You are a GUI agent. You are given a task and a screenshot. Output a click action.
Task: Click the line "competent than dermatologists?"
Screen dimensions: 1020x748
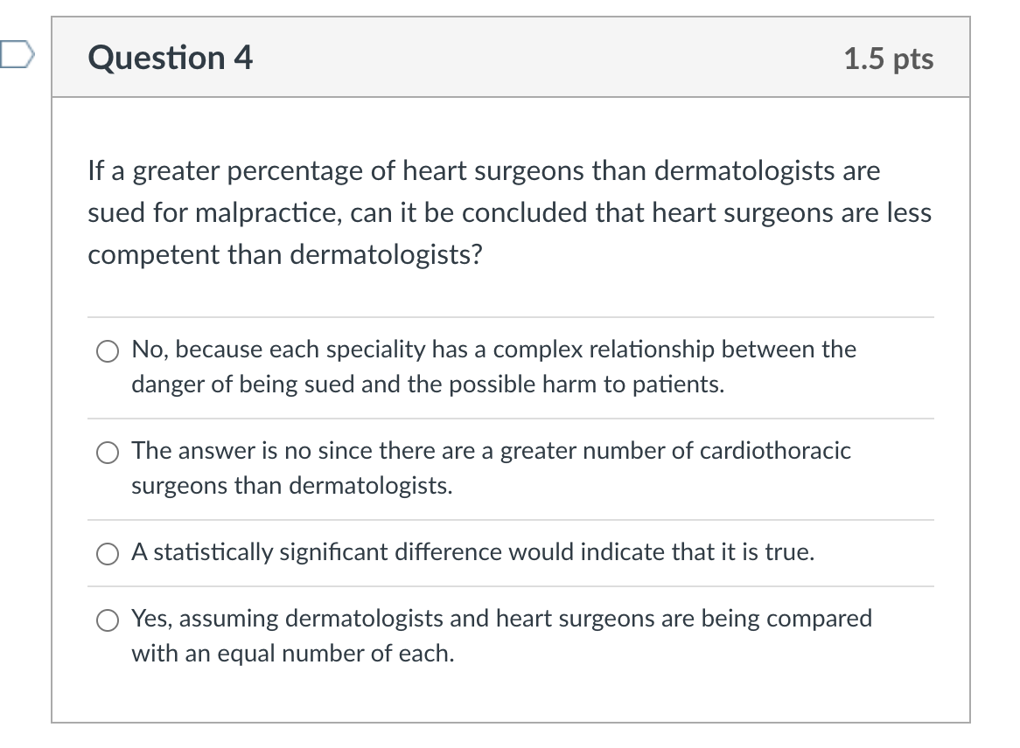(x=285, y=255)
